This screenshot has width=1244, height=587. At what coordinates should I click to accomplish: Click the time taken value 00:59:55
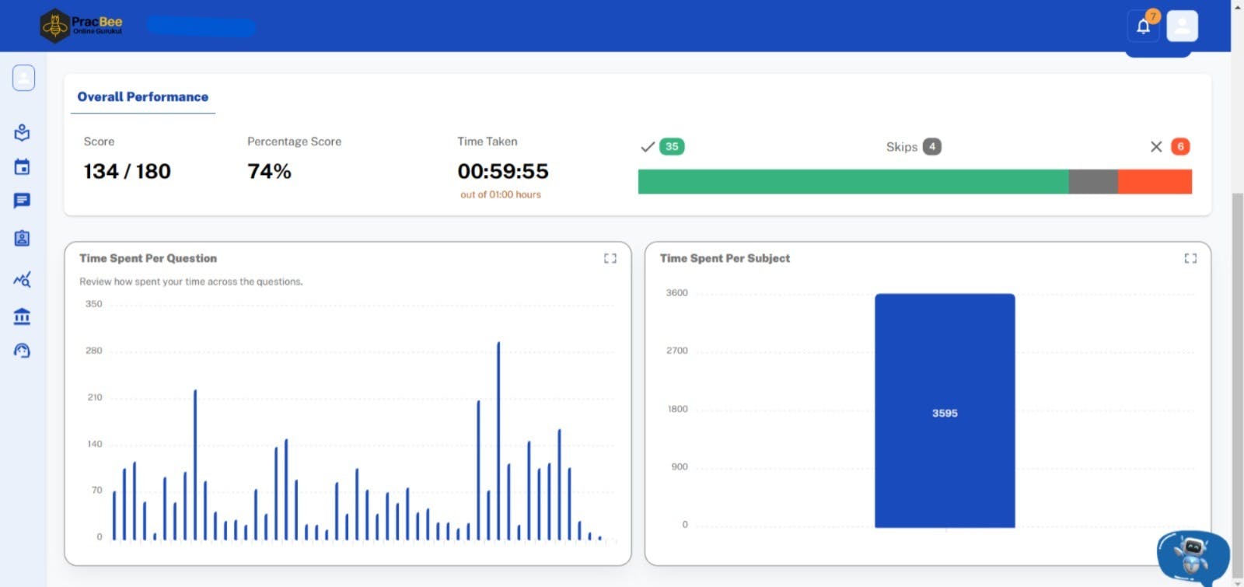[x=503, y=171]
